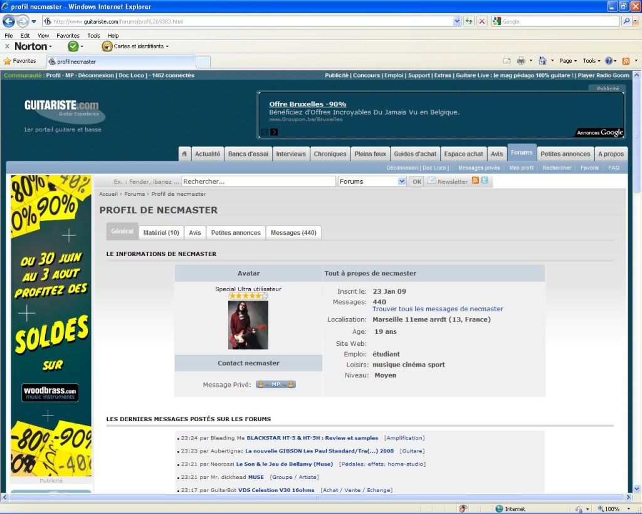
Task: Click the IE print icon
Action: (x=521, y=61)
